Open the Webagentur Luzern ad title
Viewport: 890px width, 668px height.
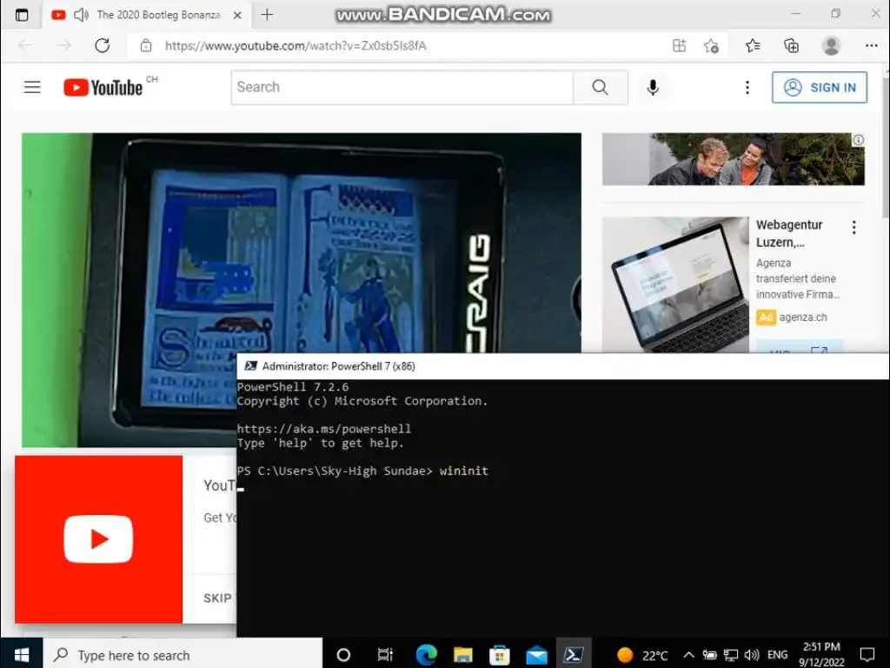point(789,233)
